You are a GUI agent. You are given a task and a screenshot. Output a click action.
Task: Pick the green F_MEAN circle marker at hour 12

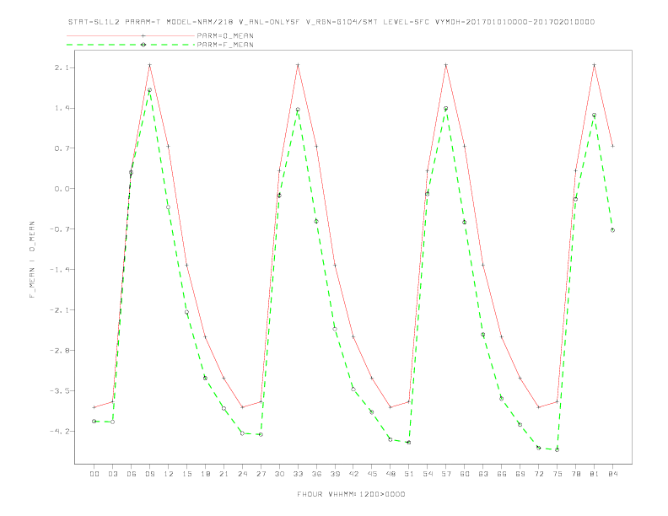(x=169, y=207)
